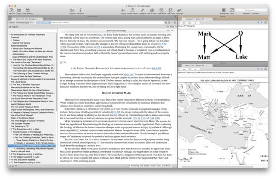Open the Workspaces icon
Screen dimensions: 276x179
(x=224, y=10)
